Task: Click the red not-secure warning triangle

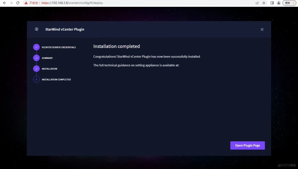Action: click(x=26, y=3)
